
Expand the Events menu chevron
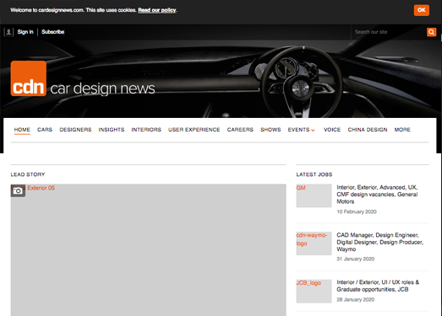point(313,130)
